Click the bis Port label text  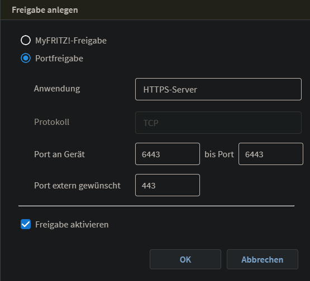coord(219,154)
